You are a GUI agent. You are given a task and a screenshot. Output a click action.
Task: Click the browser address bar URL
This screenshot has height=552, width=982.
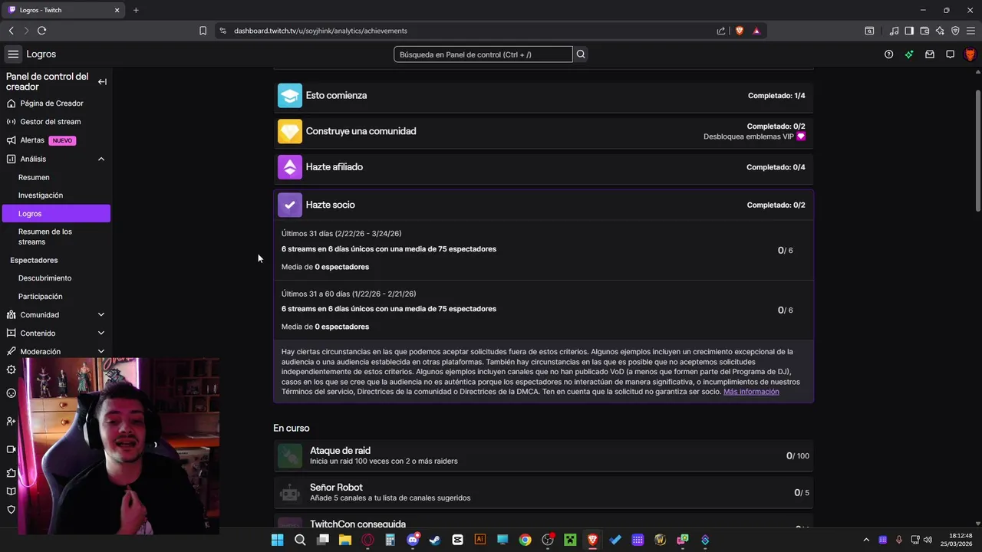321,31
